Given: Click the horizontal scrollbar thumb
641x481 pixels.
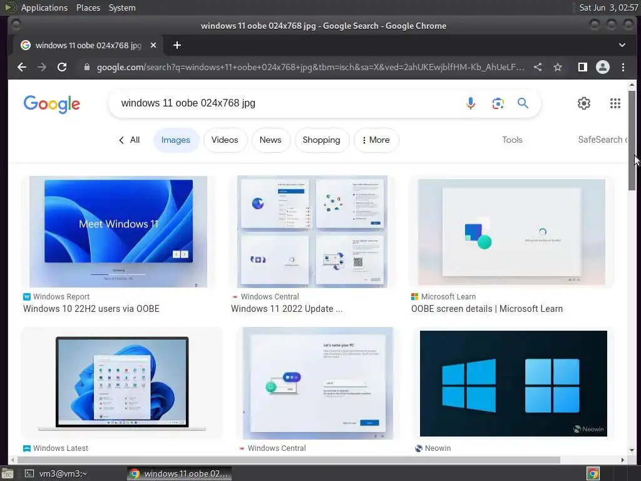Looking at the screenshot, I should pos(288,460).
